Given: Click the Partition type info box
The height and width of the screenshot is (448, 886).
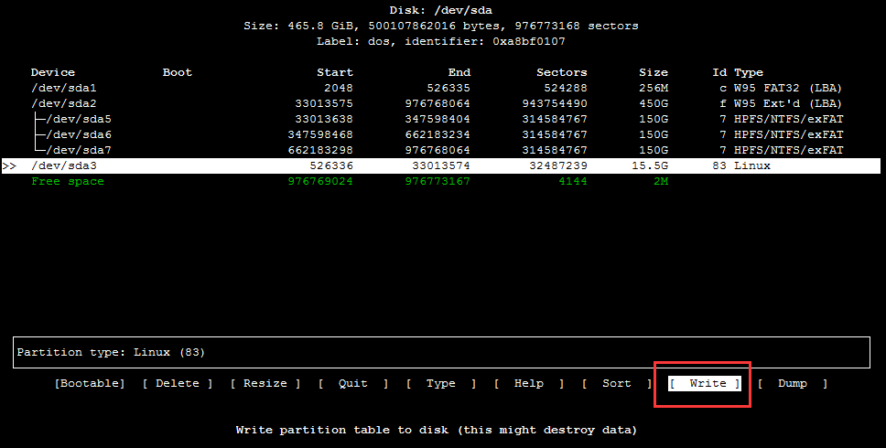Looking at the screenshot, I should click(x=442, y=352).
